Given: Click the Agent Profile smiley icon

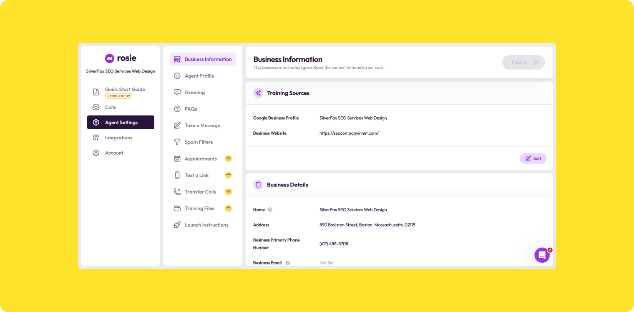Looking at the screenshot, I should pyautogui.click(x=177, y=76).
